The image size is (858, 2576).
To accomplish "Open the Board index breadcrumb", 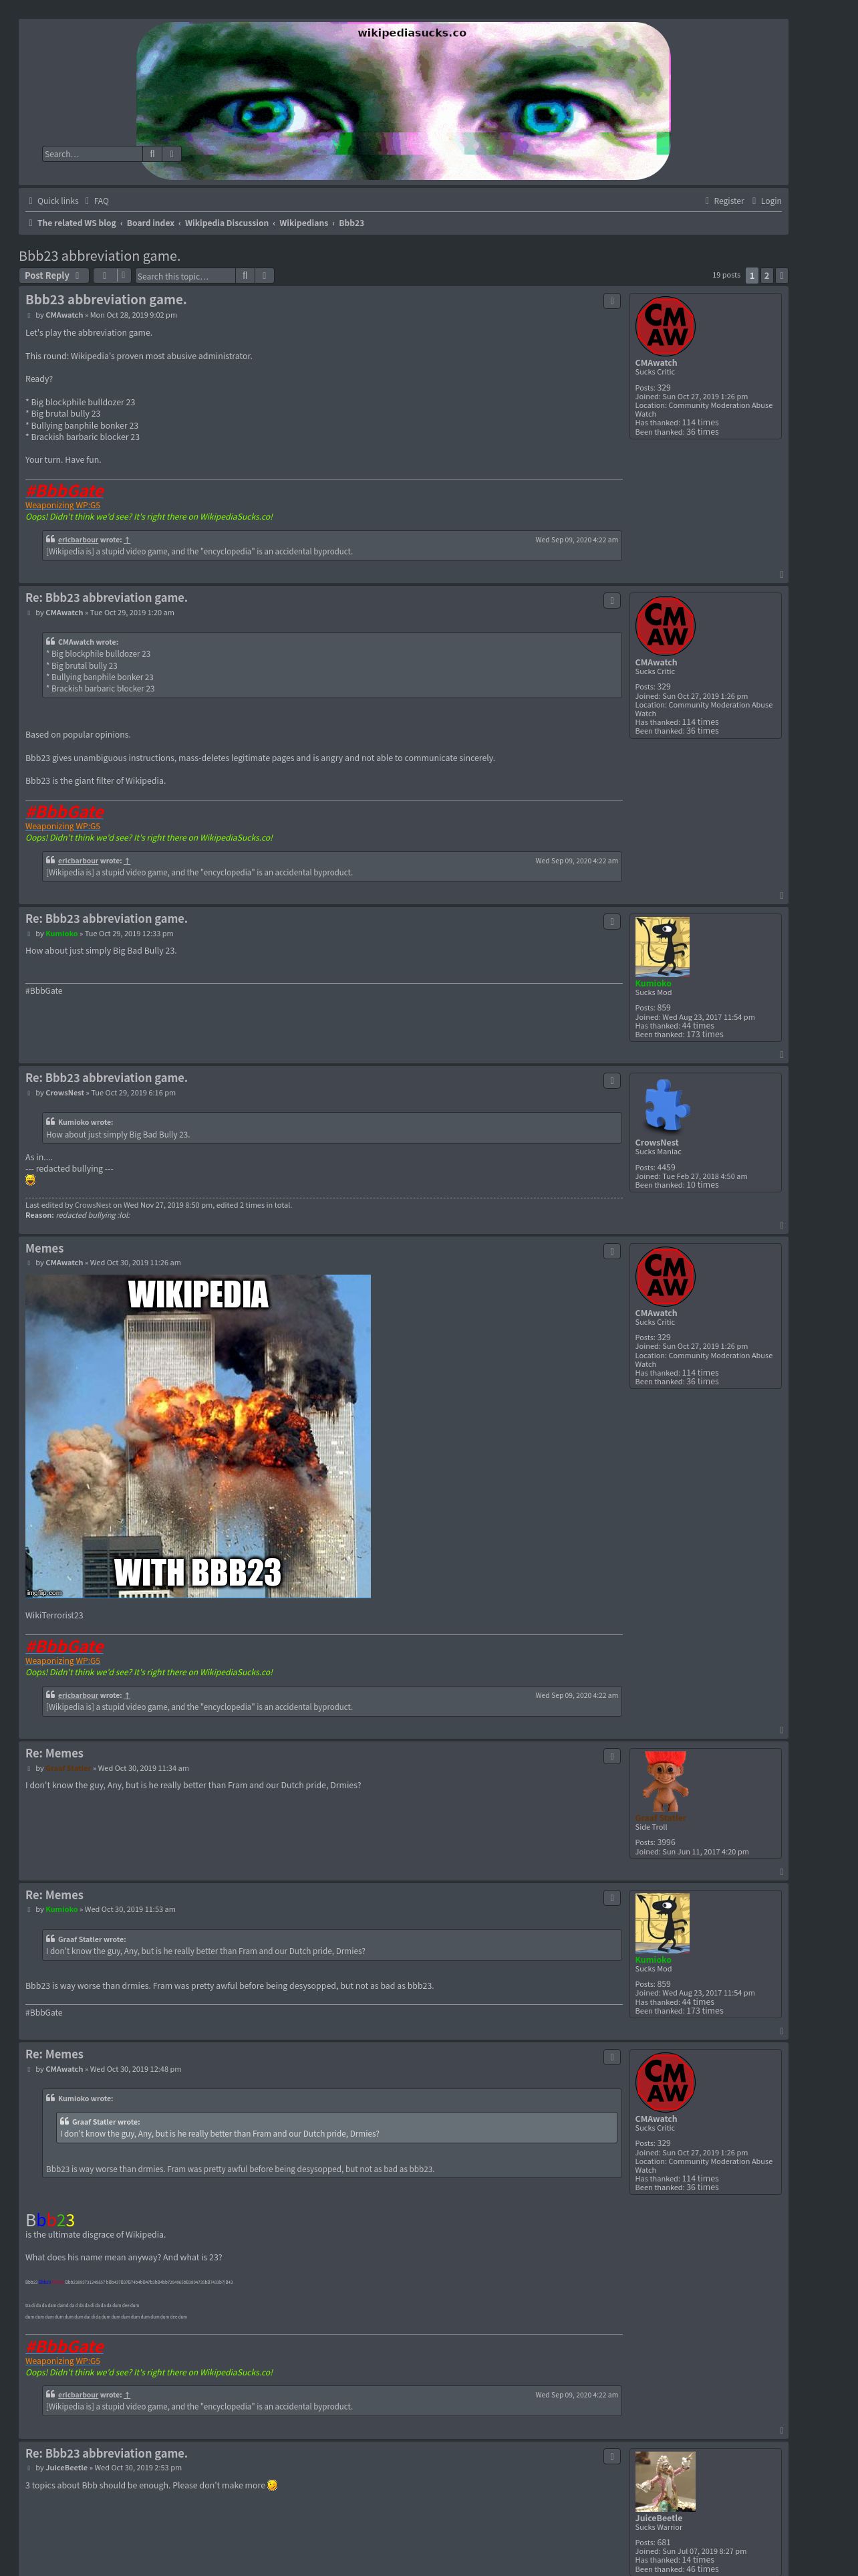I will 150,223.
